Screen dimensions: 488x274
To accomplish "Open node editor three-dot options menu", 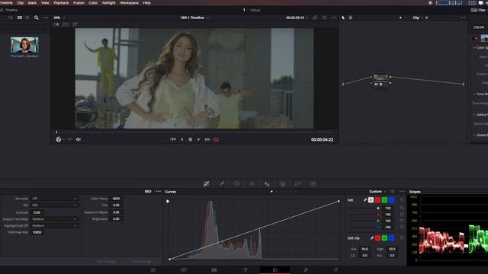I will pyautogui.click(x=463, y=18).
